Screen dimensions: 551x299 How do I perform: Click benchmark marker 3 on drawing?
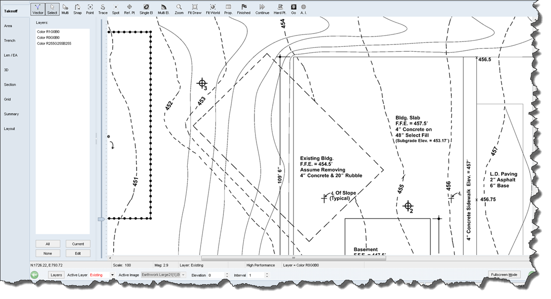point(202,83)
